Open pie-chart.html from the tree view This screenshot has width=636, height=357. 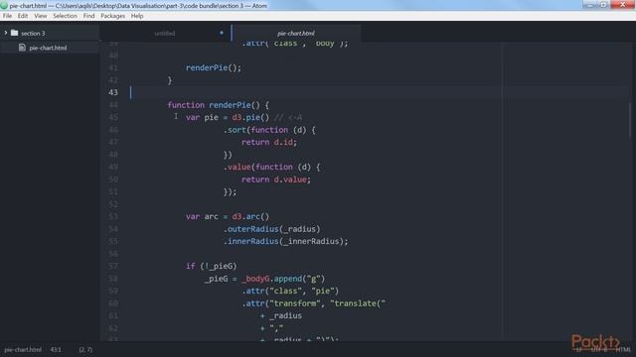click(x=48, y=48)
